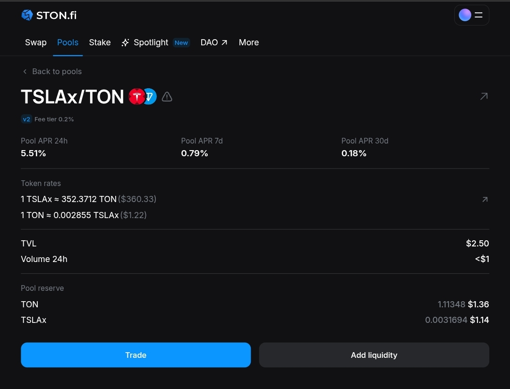Click the back chevron beside Back to pools

coord(25,71)
